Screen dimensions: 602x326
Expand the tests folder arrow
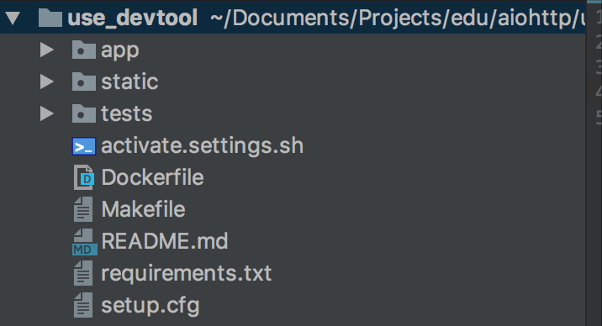tap(47, 113)
